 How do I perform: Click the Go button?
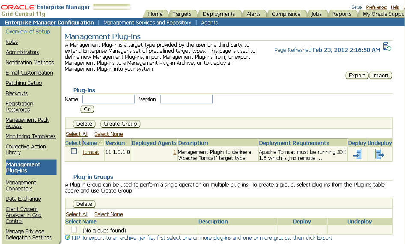tap(87, 109)
